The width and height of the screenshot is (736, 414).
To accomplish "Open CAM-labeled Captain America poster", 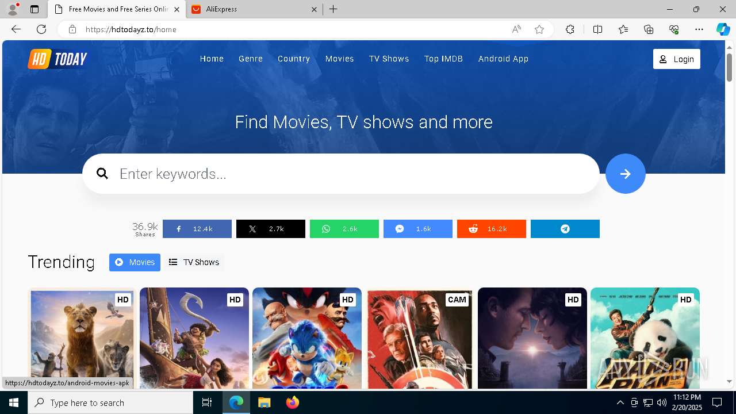I will [x=420, y=338].
